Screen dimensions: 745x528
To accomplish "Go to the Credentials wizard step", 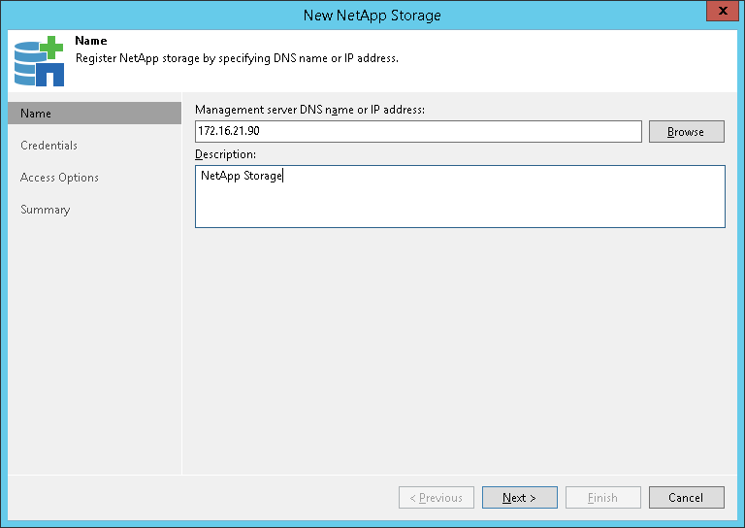I will (x=49, y=146).
